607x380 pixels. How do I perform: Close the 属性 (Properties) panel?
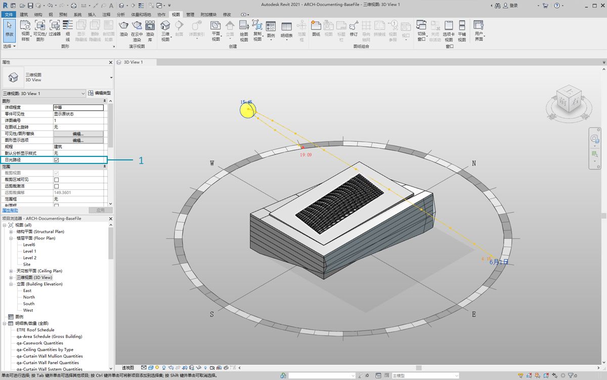click(111, 62)
